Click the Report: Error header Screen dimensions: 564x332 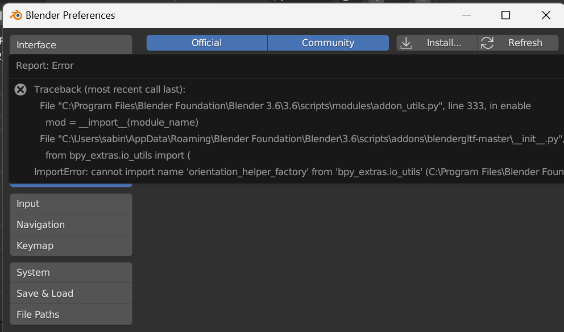tap(45, 65)
